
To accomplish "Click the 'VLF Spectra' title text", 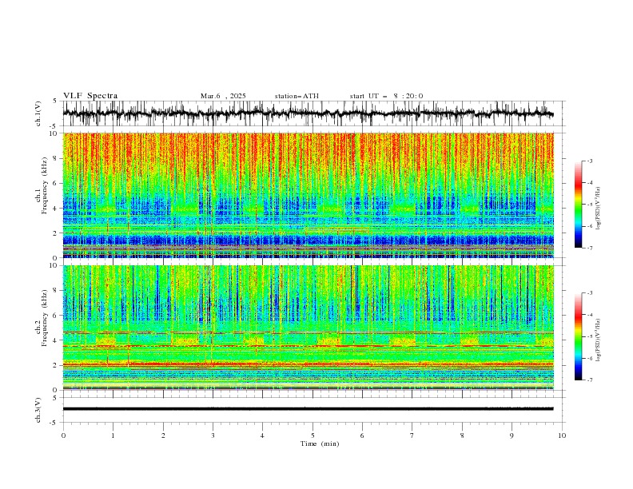I will [x=90, y=96].
